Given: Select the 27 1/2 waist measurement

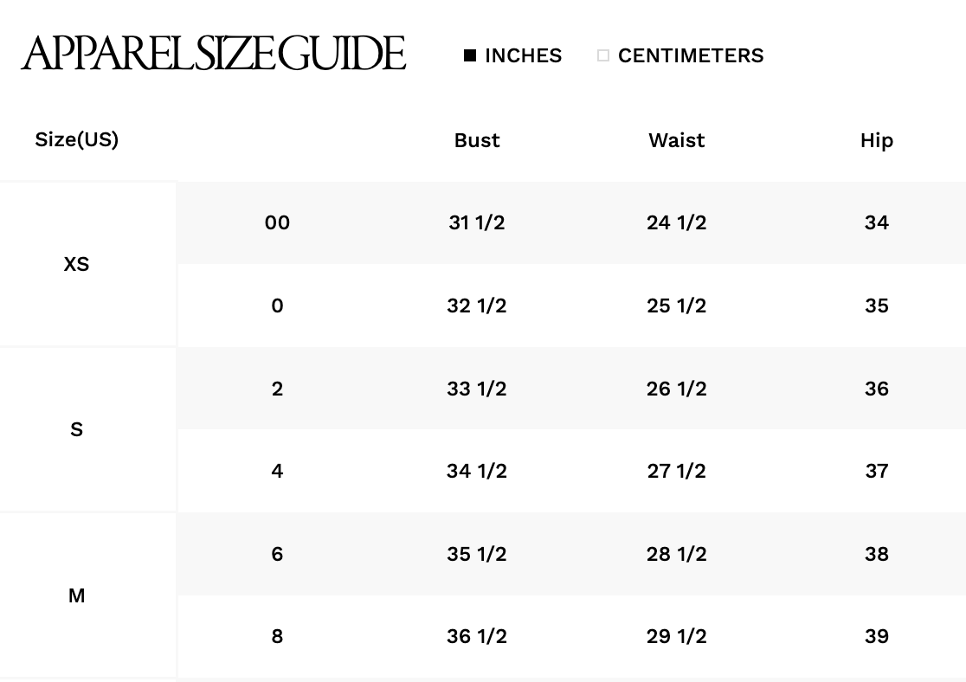Looking at the screenshot, I should pyautogui.click(x=676, y=471).
